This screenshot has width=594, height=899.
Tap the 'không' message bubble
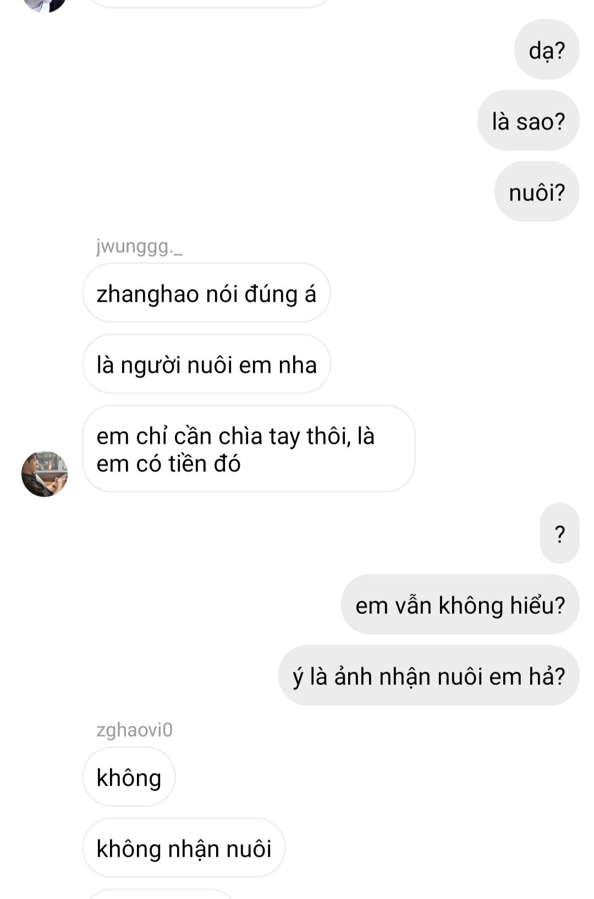[129, 777]
